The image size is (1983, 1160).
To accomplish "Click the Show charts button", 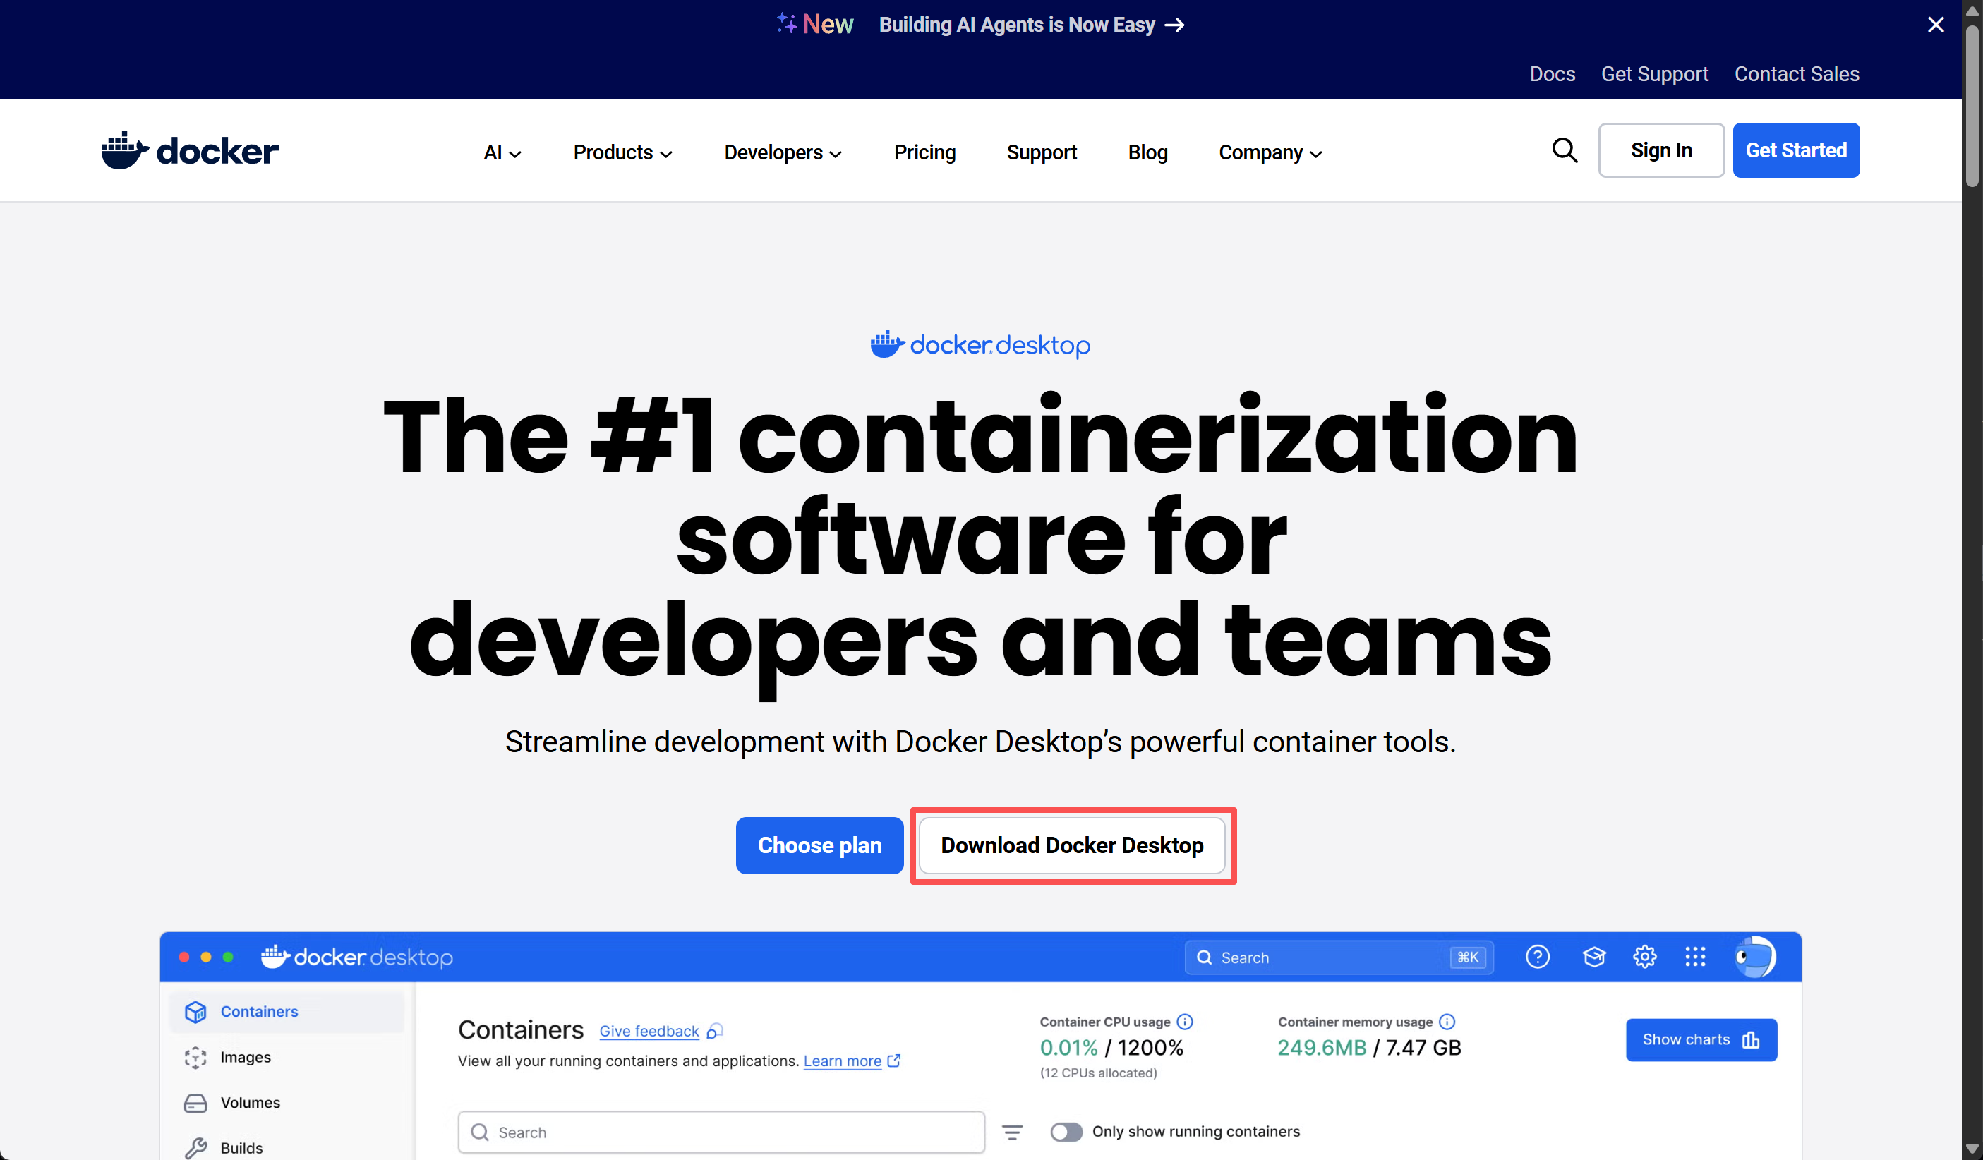I will click(x=1701, y=1039).
